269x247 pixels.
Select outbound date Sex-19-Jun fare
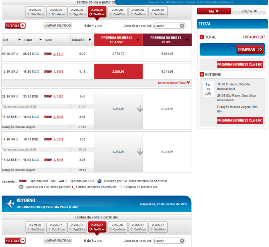tap(158, 12)
